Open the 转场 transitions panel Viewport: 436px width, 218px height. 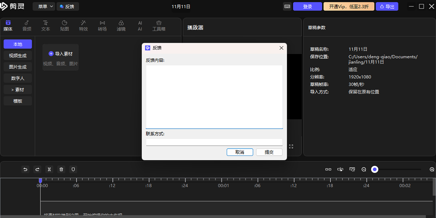pyautogui.click(x=102, y=25)
